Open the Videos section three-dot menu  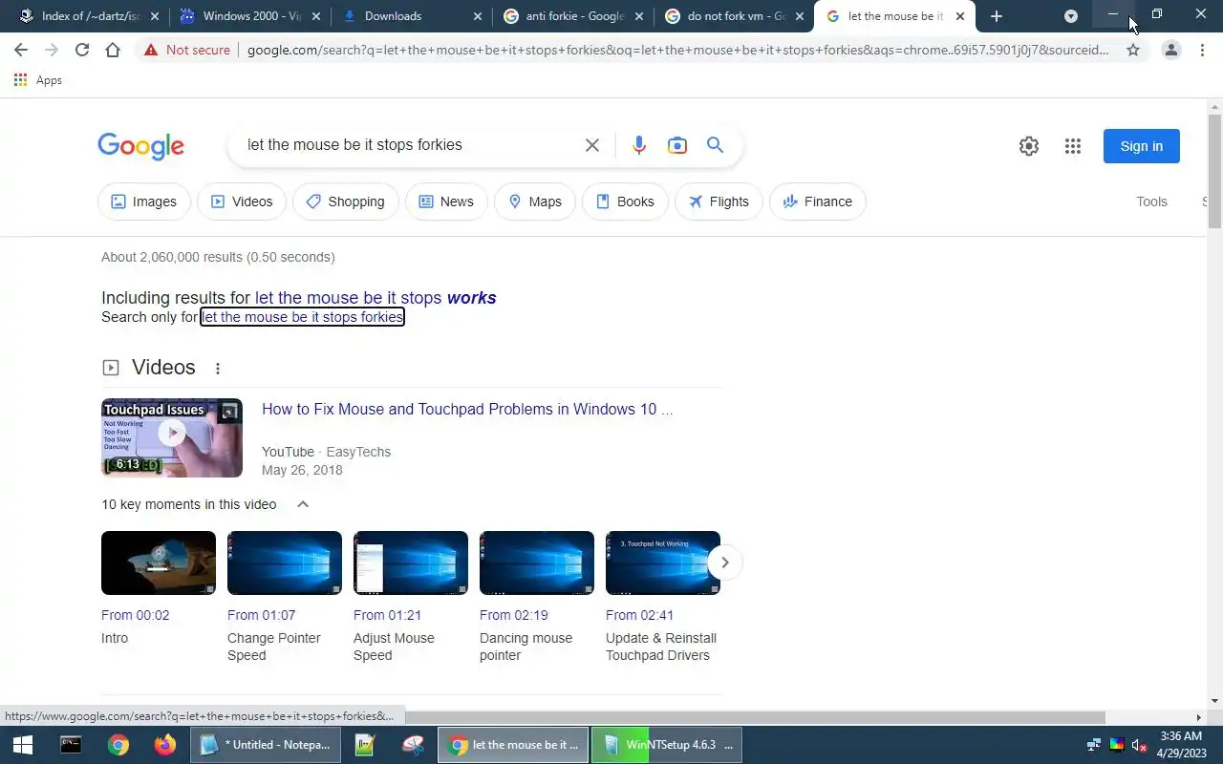[x=218, y=369]
